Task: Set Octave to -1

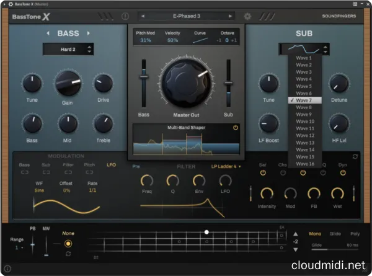Action: pyautogui.click(x=219, y=40)
